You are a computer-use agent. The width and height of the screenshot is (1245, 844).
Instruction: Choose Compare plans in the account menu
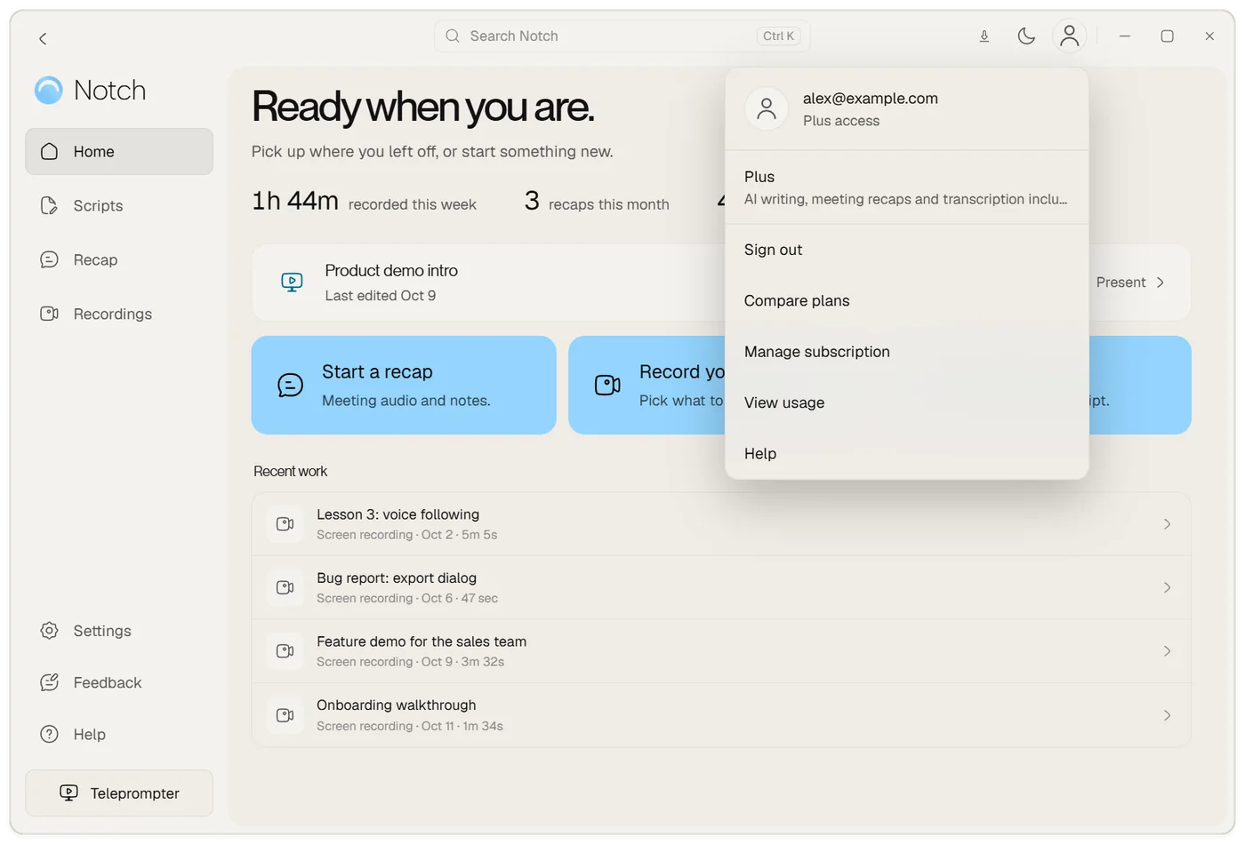907,301
